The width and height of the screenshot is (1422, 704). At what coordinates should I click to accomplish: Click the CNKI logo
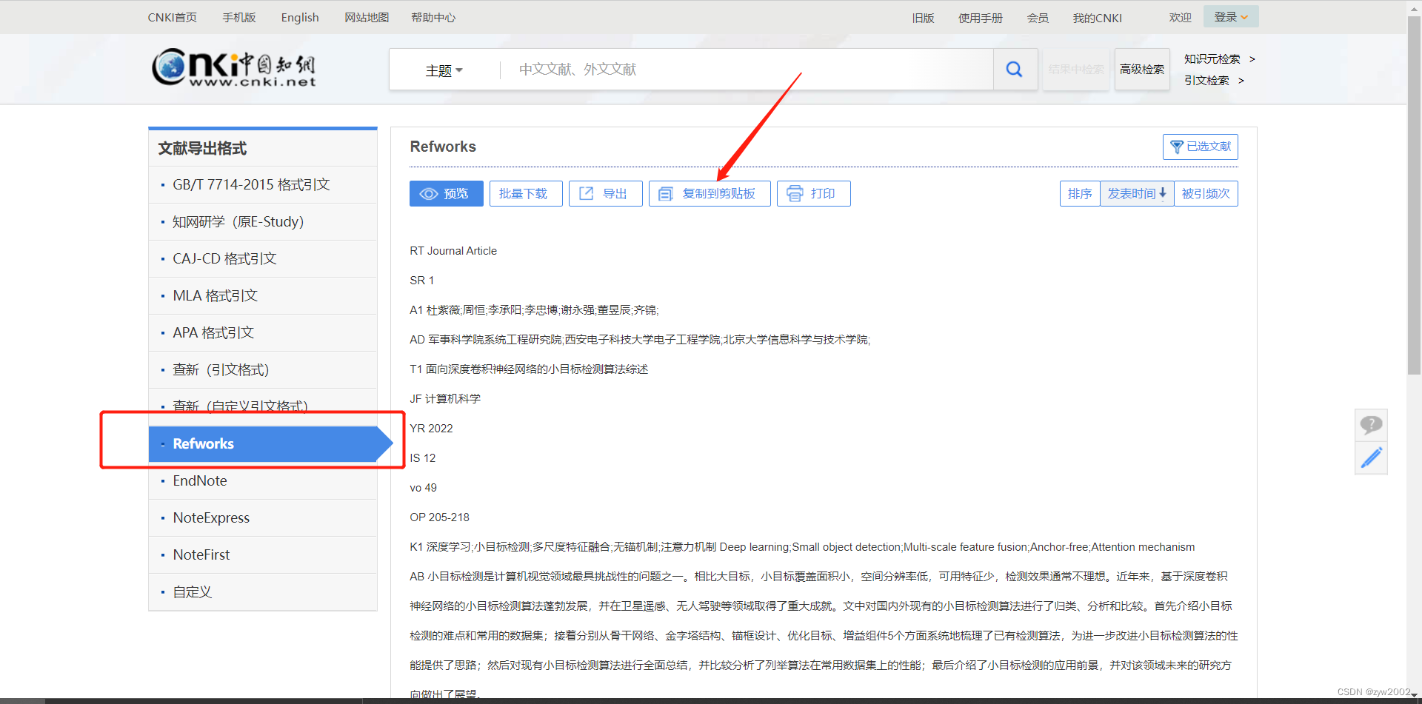point(234,68)
